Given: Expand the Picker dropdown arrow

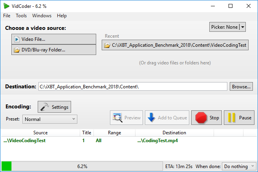Looking at the screenshot, I should [x=243, y=27].
